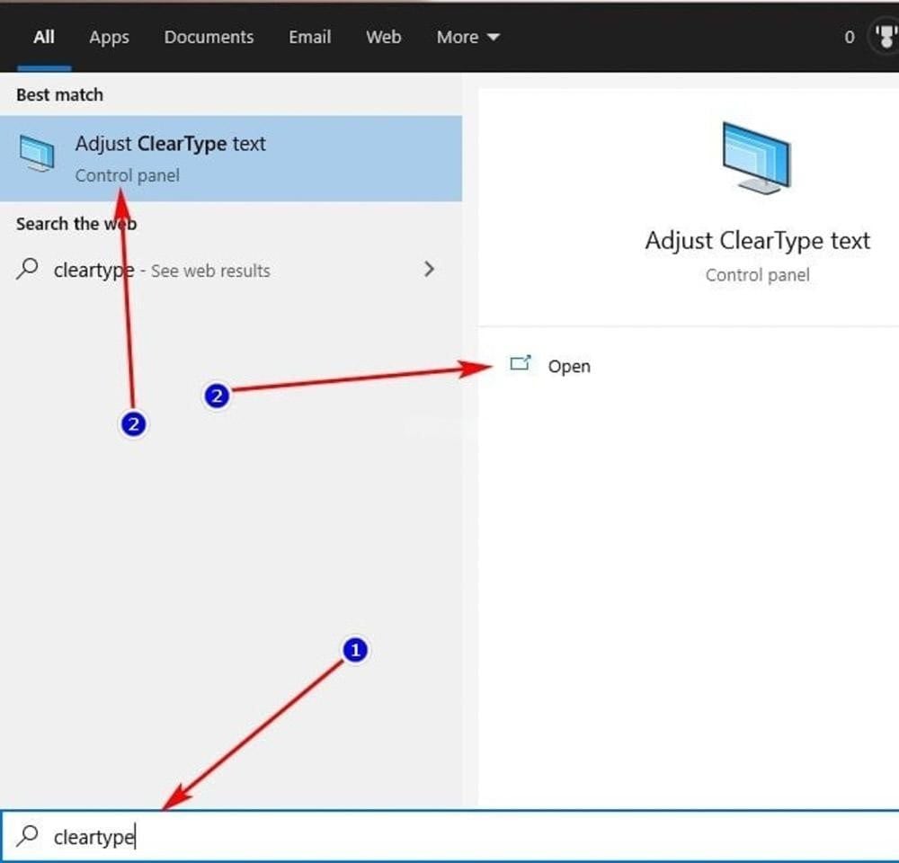899x863 pixels.
Task: Click "cleartype - See web results" suggestion text
Action: pyautogui.click(x=162, y=271)
